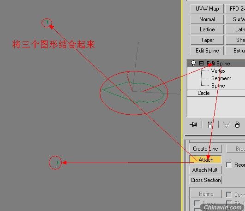Toggle the Connect checkbox beside Refine
This screenshot has width=245, height=211.
pyautogui.click(x=229, y=194)
